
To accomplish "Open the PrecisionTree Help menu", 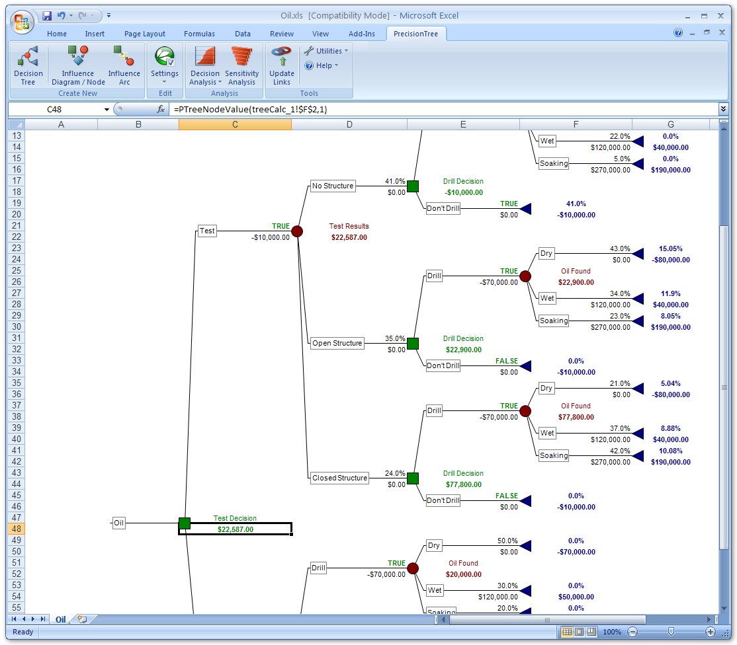I will (322, 65).
